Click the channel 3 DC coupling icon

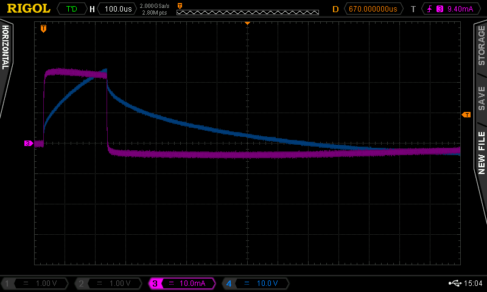tap(171, 283)
